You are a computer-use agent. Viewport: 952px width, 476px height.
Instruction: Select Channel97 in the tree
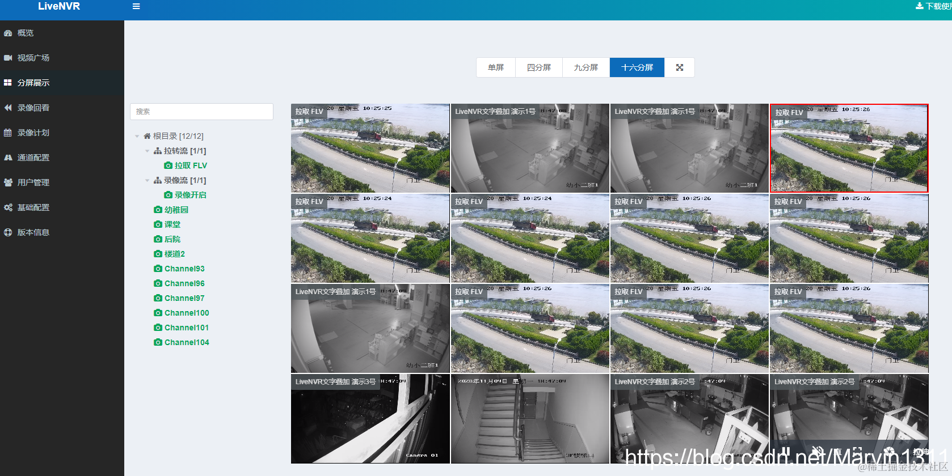click(184, 298)
